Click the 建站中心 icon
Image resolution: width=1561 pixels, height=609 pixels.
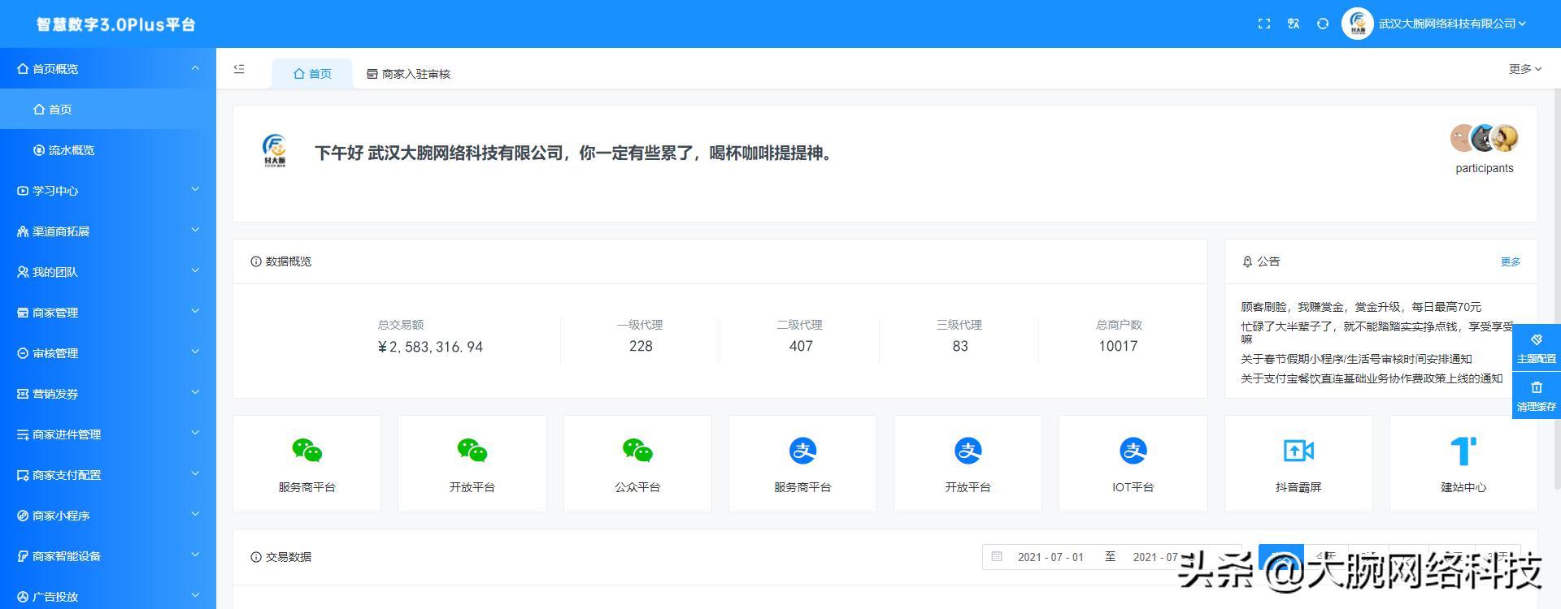coord(1463,451)
